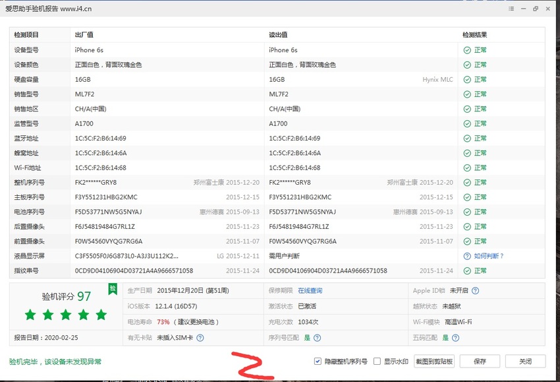This screenshot has width=560, height=382.
Task: Open the title bar menu list icon
Action: pos(511,9)
